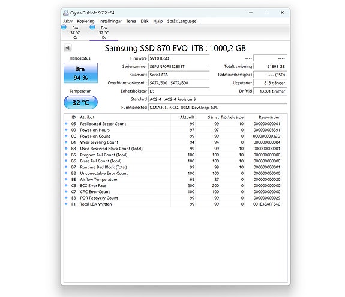345x297 pixels.
Task: Click the Enhetsbokstav field D:
Action: click(179, 91)
